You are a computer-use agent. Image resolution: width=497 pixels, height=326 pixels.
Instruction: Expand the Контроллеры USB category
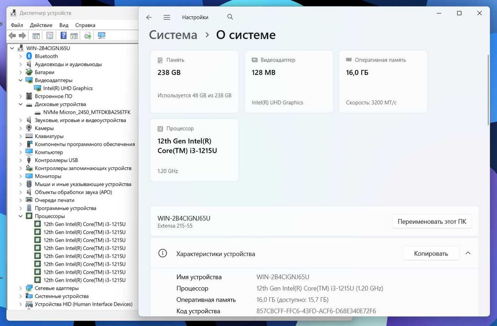tap(20, 160)
